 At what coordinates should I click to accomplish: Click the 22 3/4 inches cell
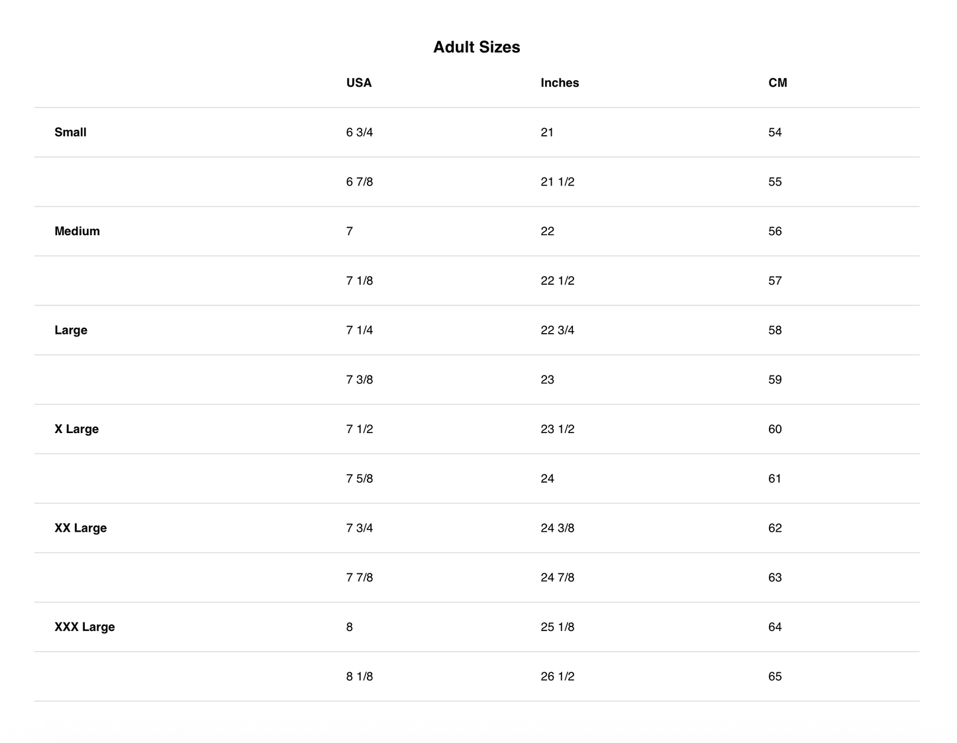point(557,330)
